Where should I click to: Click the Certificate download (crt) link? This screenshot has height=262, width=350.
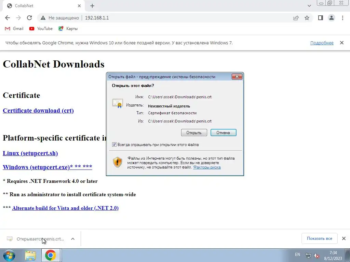pyautogui.click(x=38, y=111)
